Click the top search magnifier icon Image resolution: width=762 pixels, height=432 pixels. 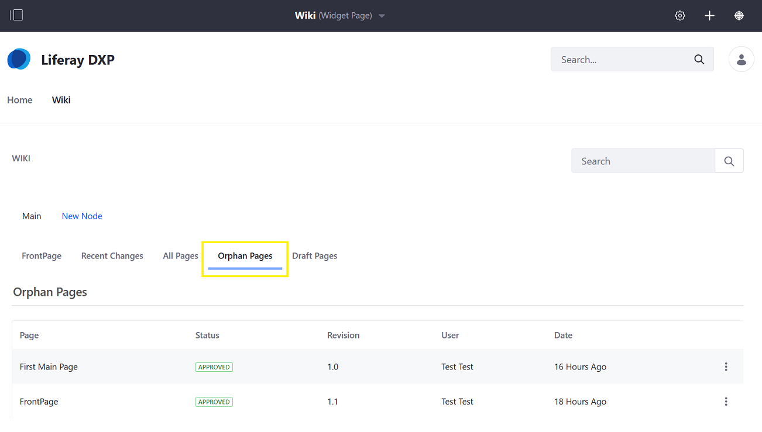coord(699,60)
